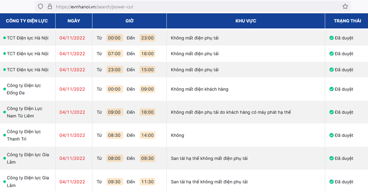Click TCT Điện lực Hà Nội in the 07:00 row
This screenshot has width=368, height=191.
pyautogui.click(x=28, y=53)
